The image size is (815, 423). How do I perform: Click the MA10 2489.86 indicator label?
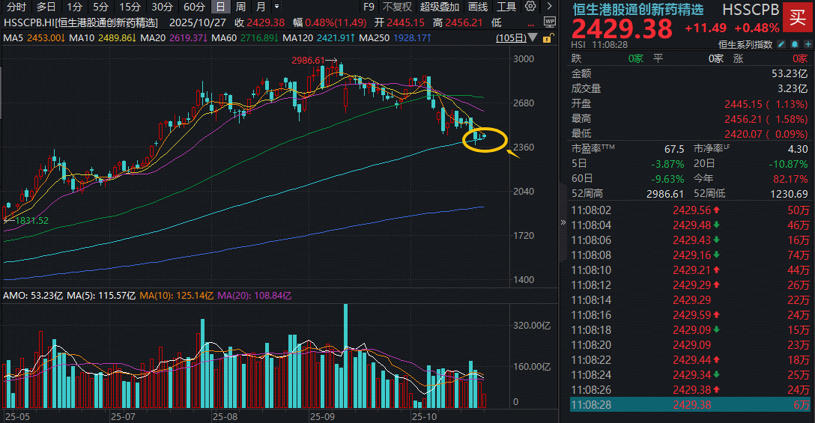click(x=103, y=38)
